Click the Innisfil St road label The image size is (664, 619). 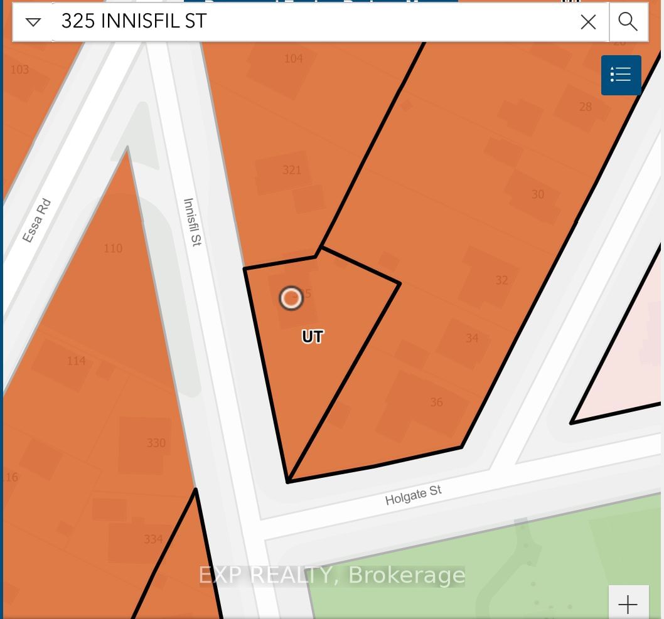192,223
